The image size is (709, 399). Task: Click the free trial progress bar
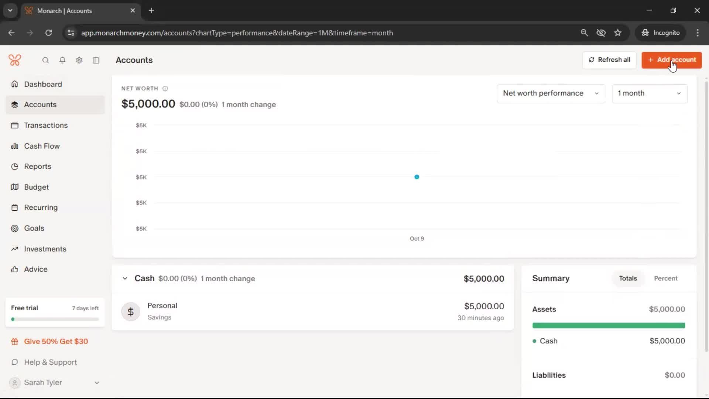click(55, 319)
